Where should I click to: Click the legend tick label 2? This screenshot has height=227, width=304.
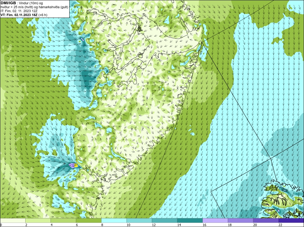pos(26,225)
